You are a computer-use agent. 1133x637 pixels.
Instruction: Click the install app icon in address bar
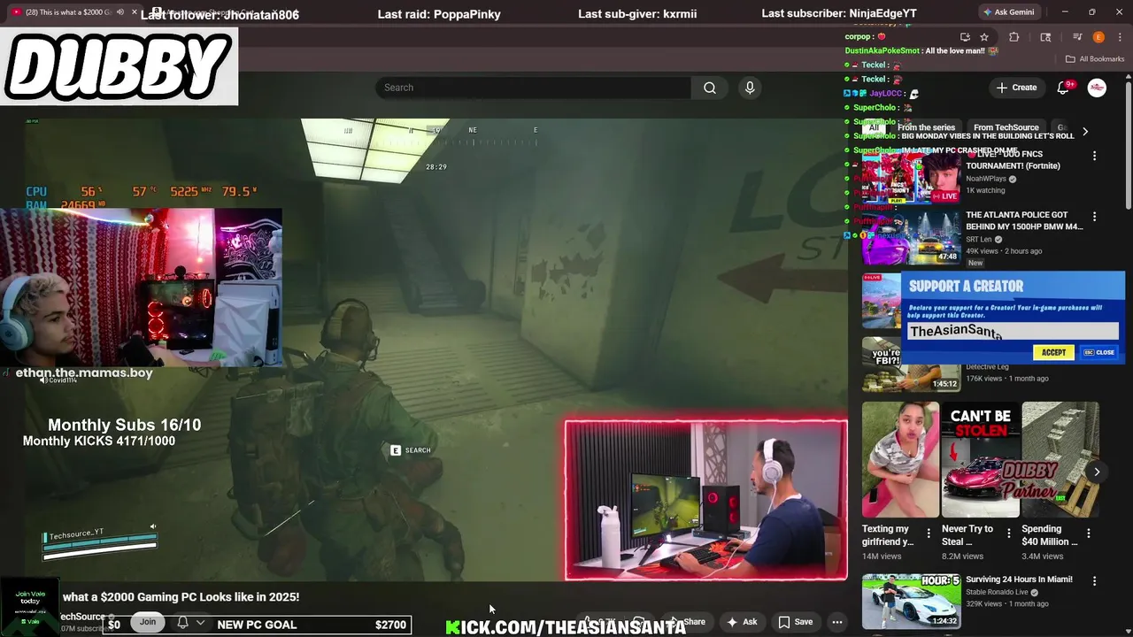coord(965,37)
